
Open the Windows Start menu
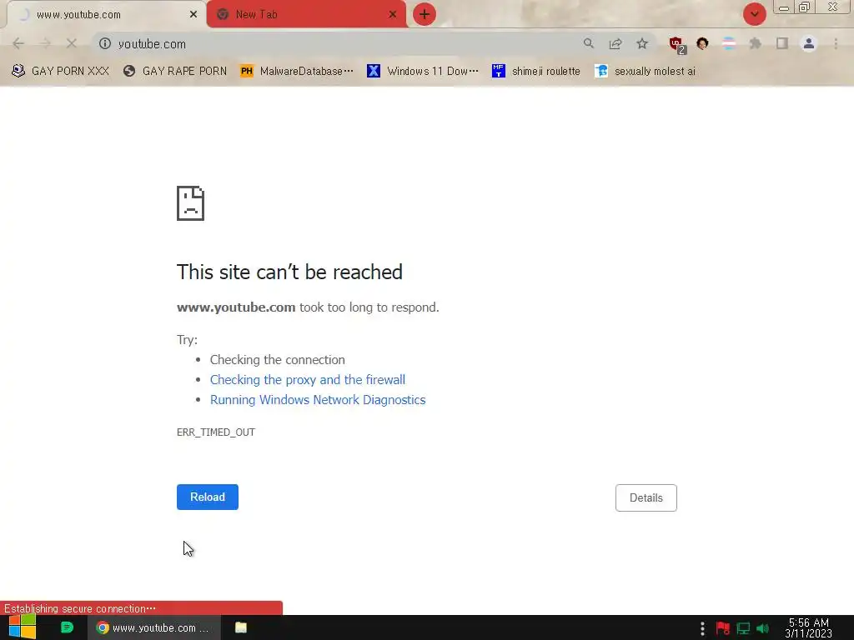tap(23, 627)
